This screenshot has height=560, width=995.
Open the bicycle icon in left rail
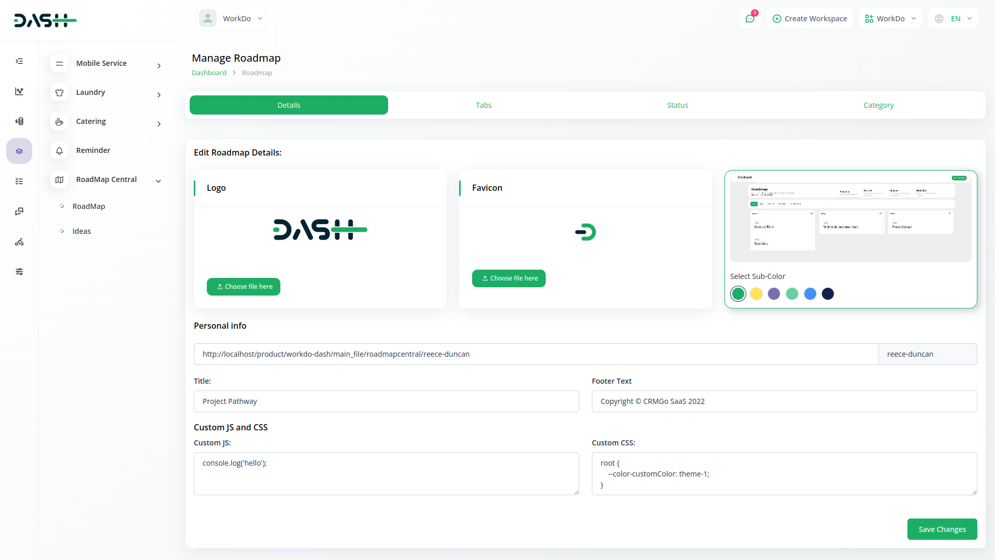(x=19, y=242)
